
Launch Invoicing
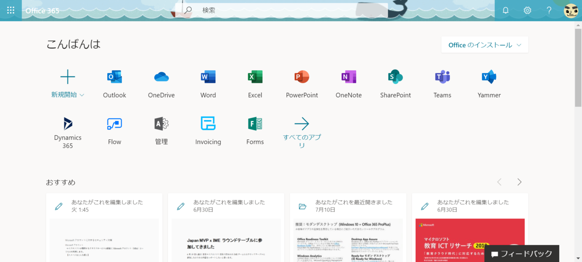[208, 131]
